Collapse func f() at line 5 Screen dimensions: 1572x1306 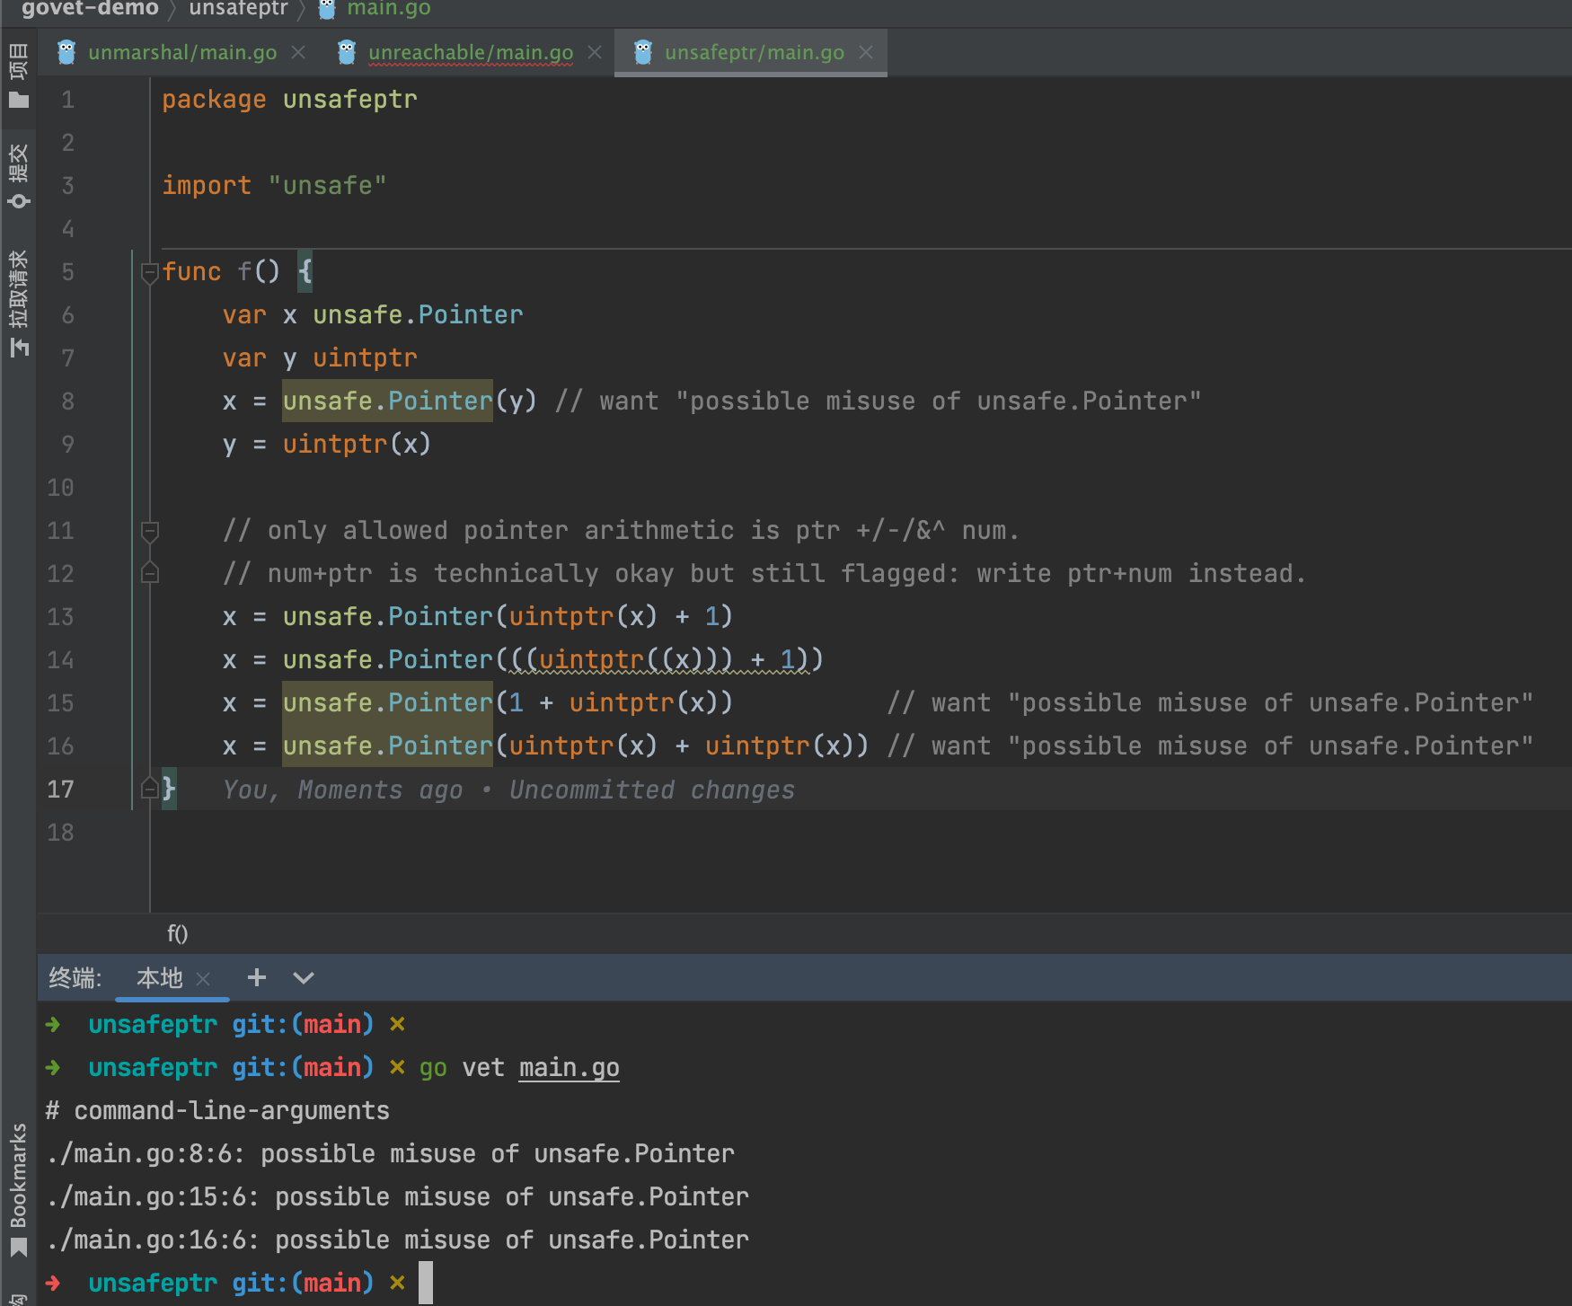(150, 272)
